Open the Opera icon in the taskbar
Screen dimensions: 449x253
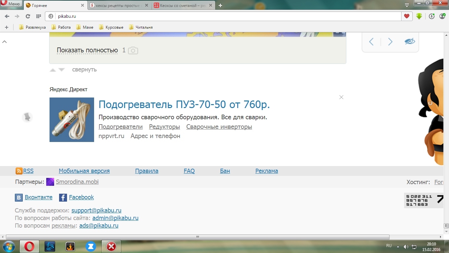[29, 246]
